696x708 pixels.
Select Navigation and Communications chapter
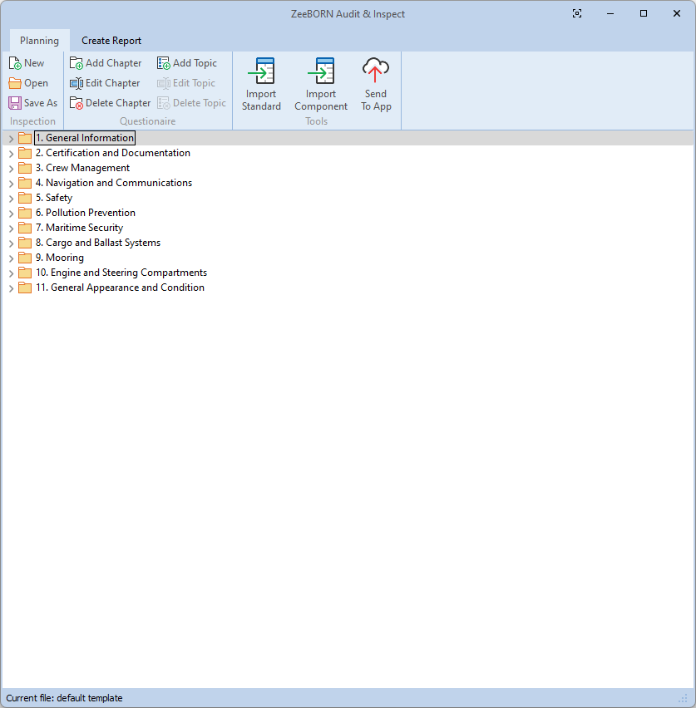(113, 183)
